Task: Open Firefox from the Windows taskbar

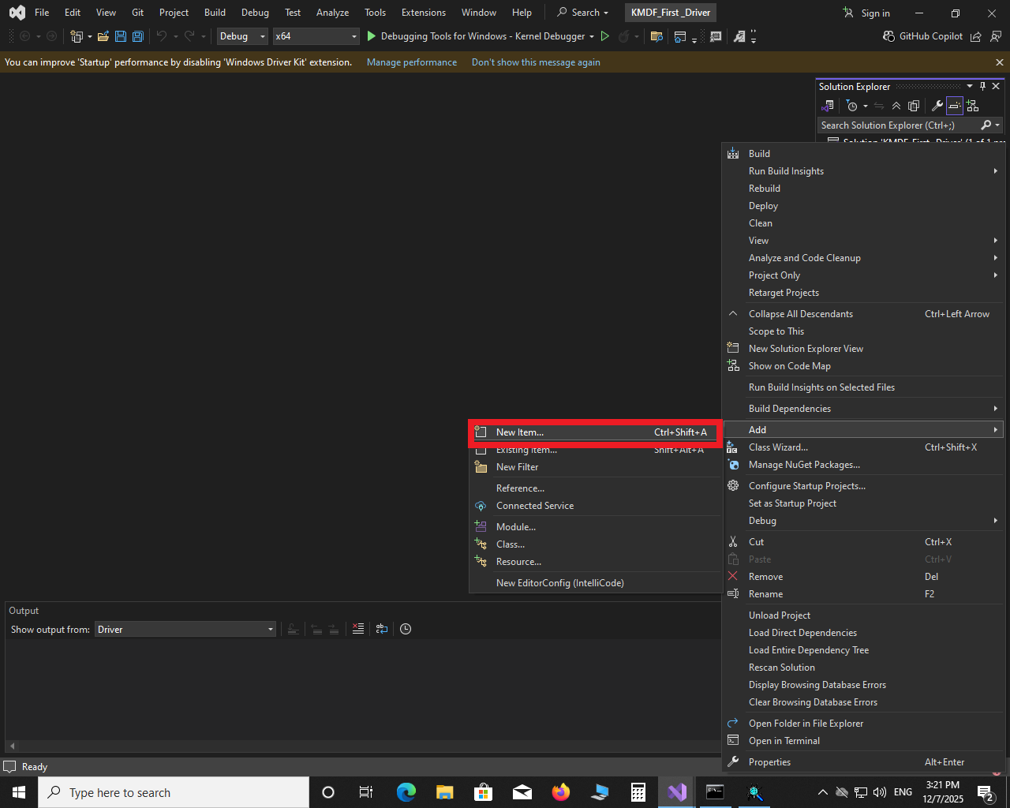Action: [x=561, y=792]
